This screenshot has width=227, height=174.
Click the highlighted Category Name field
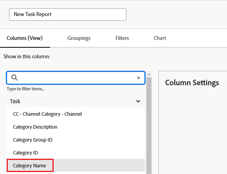point(76,165)
